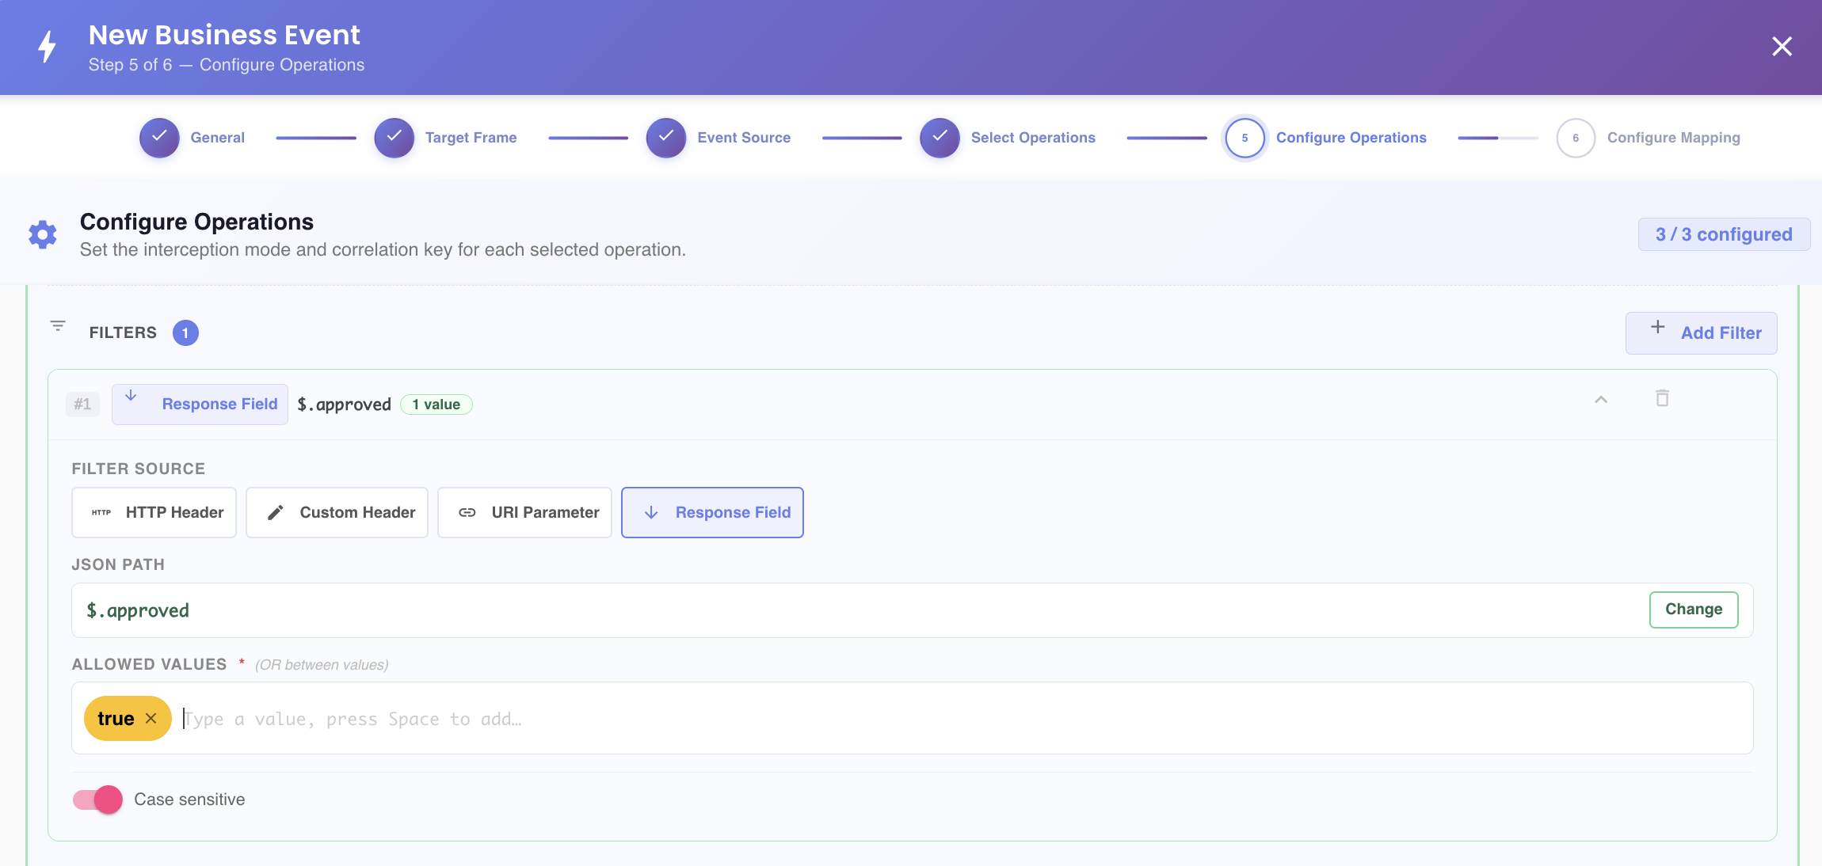The height and width of the screenshot is (866, 1822).
Task: Click the '1 value' badge
Action: 436,405
